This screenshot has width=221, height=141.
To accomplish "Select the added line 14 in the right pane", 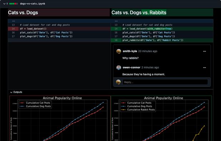I will pos(162,29).
